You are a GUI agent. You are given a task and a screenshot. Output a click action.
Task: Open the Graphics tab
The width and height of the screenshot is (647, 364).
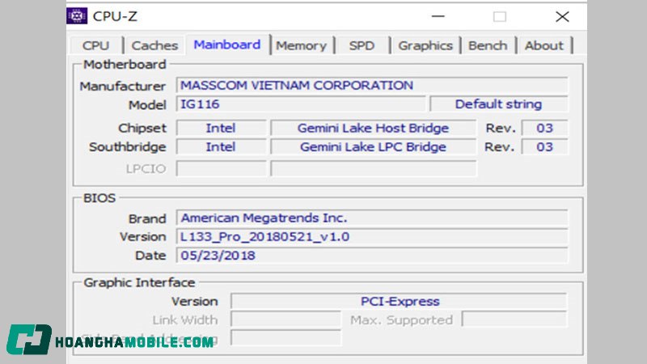click(425, 45)
